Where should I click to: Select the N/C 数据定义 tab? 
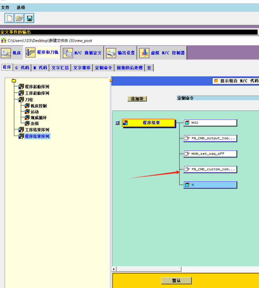coord(83,53)
